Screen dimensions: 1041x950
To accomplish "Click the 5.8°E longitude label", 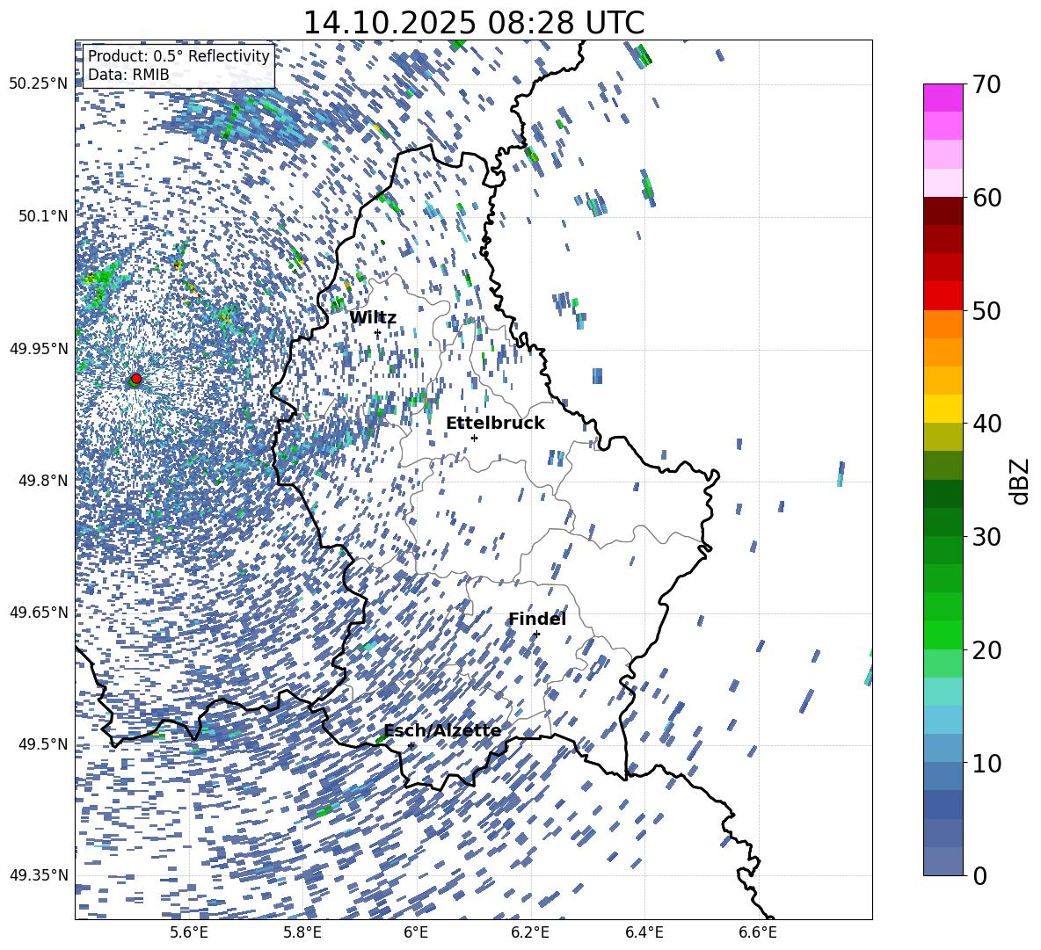I will point(302,932).
